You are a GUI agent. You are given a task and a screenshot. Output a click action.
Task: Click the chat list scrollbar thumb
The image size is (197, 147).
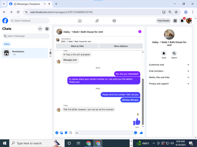50,53
